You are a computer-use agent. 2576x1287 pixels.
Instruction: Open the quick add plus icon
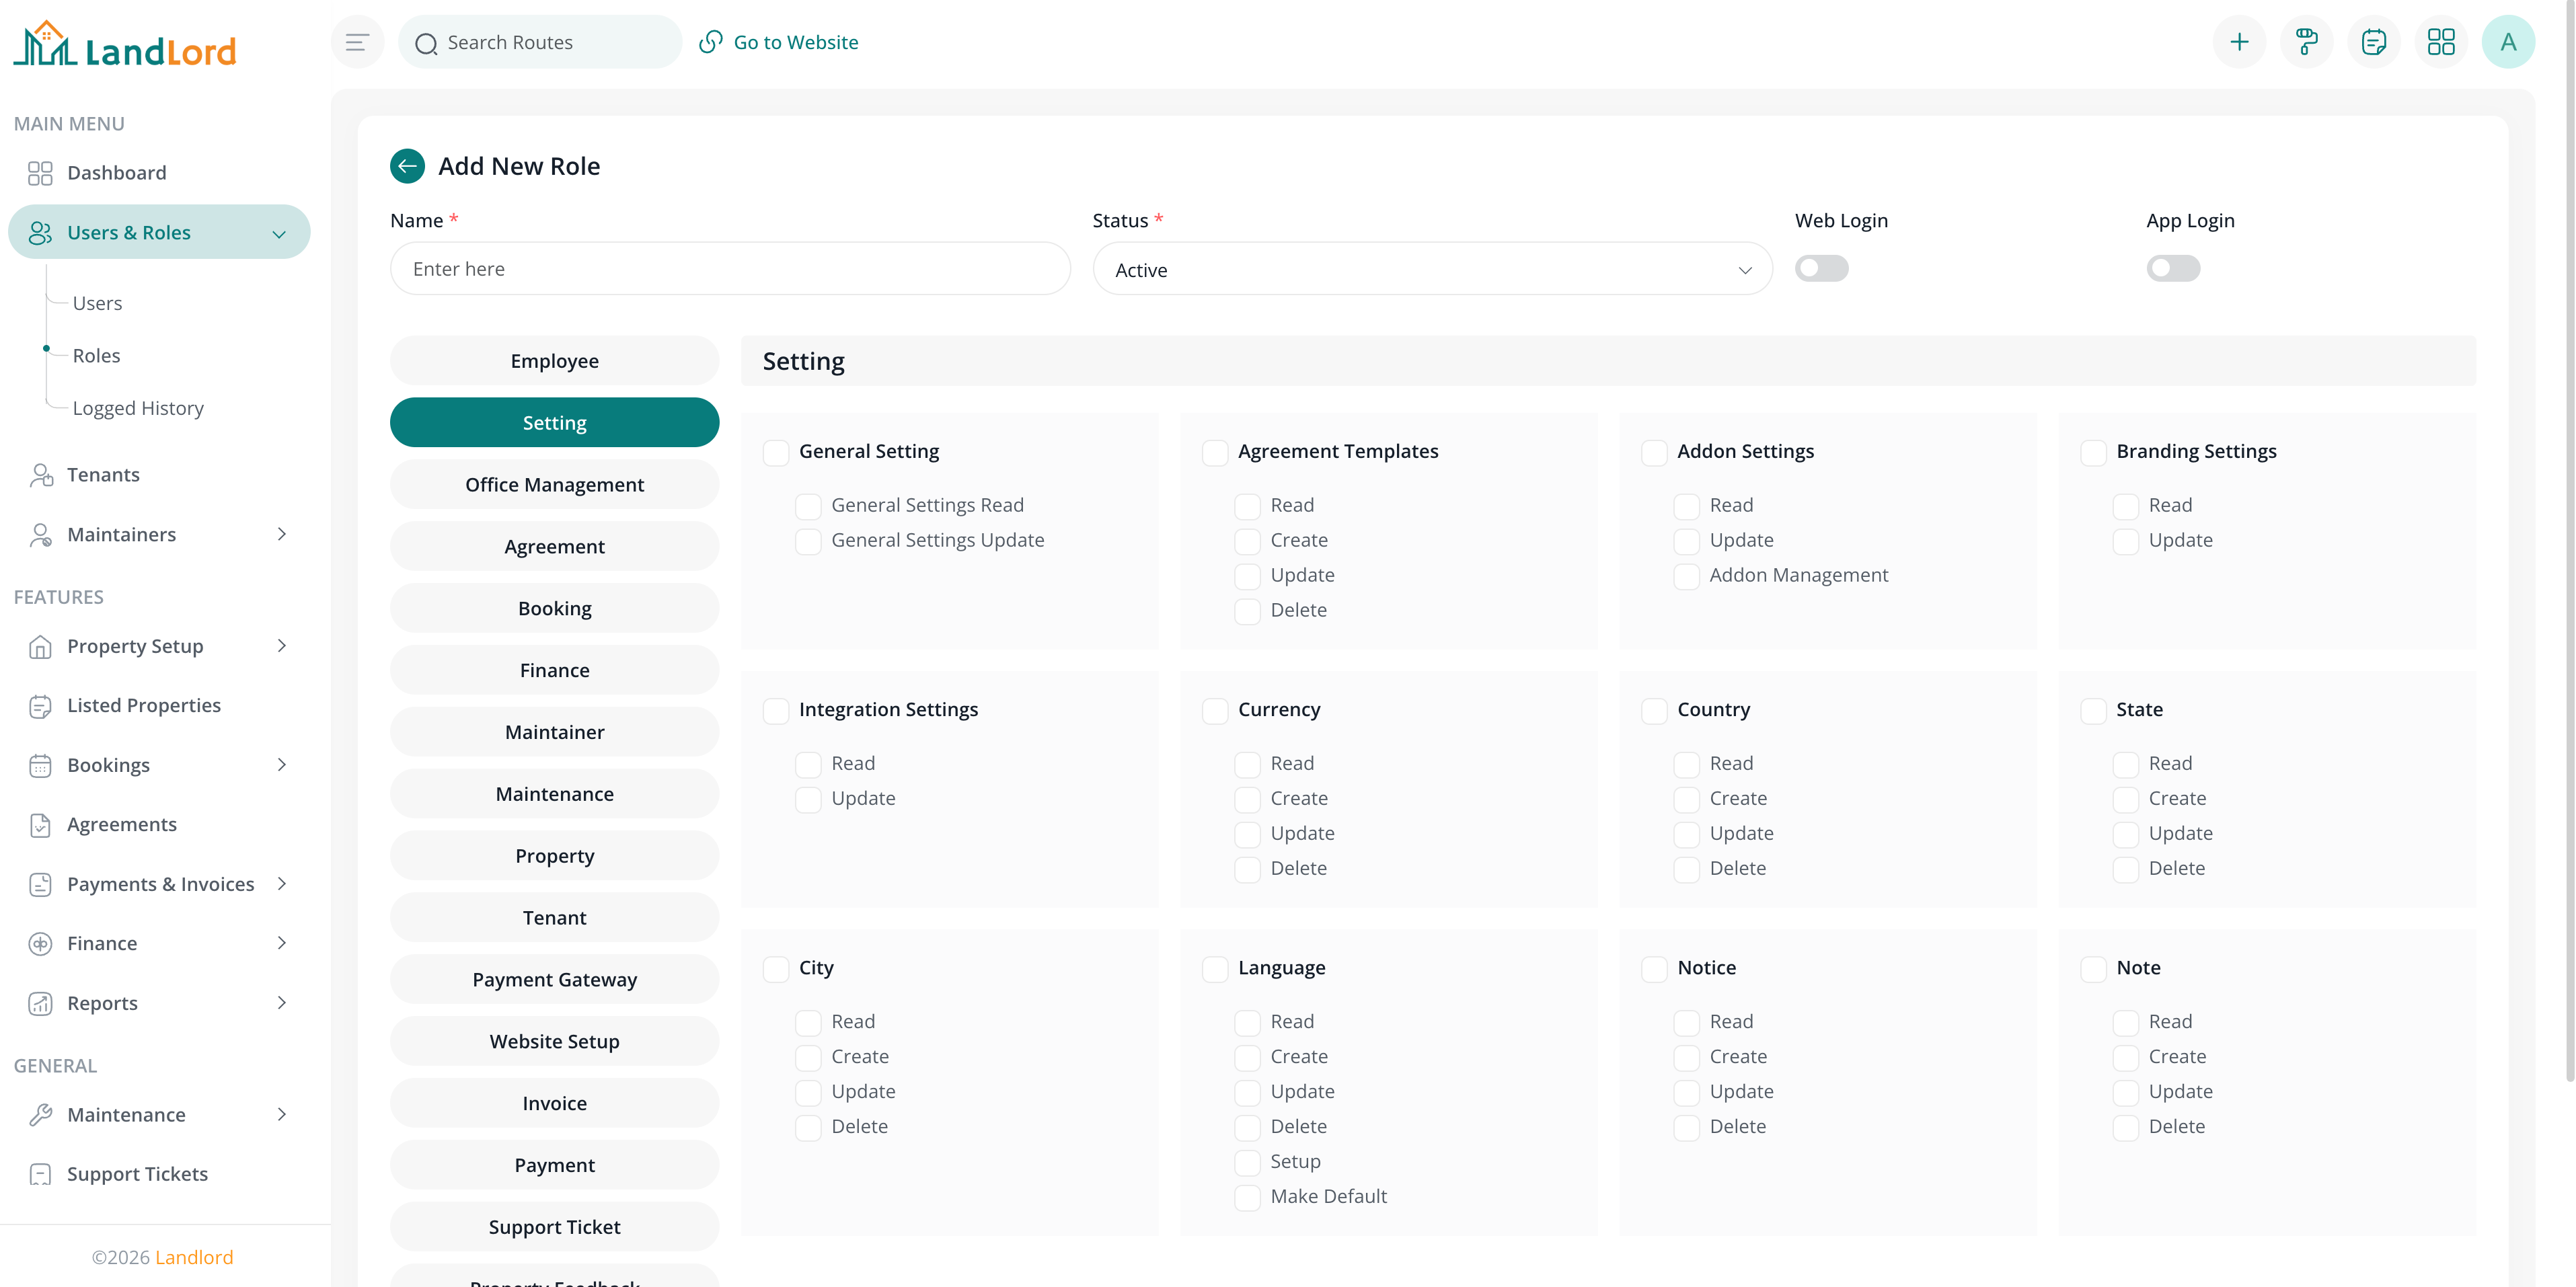point(2240,42)
